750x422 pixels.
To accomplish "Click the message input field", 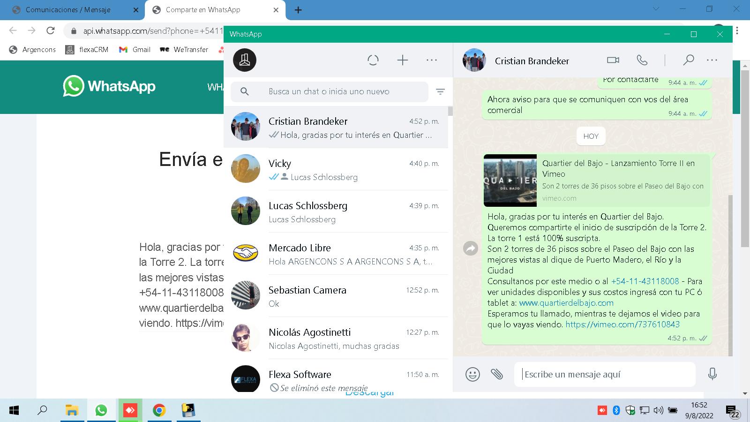I will (x=605, y=374).
